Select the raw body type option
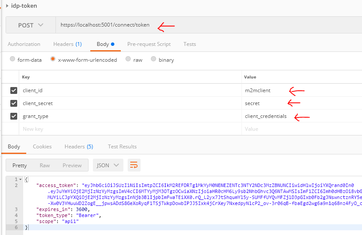This screenshot has width=362, height=235. pyautogui.click(x=128, y=60)
